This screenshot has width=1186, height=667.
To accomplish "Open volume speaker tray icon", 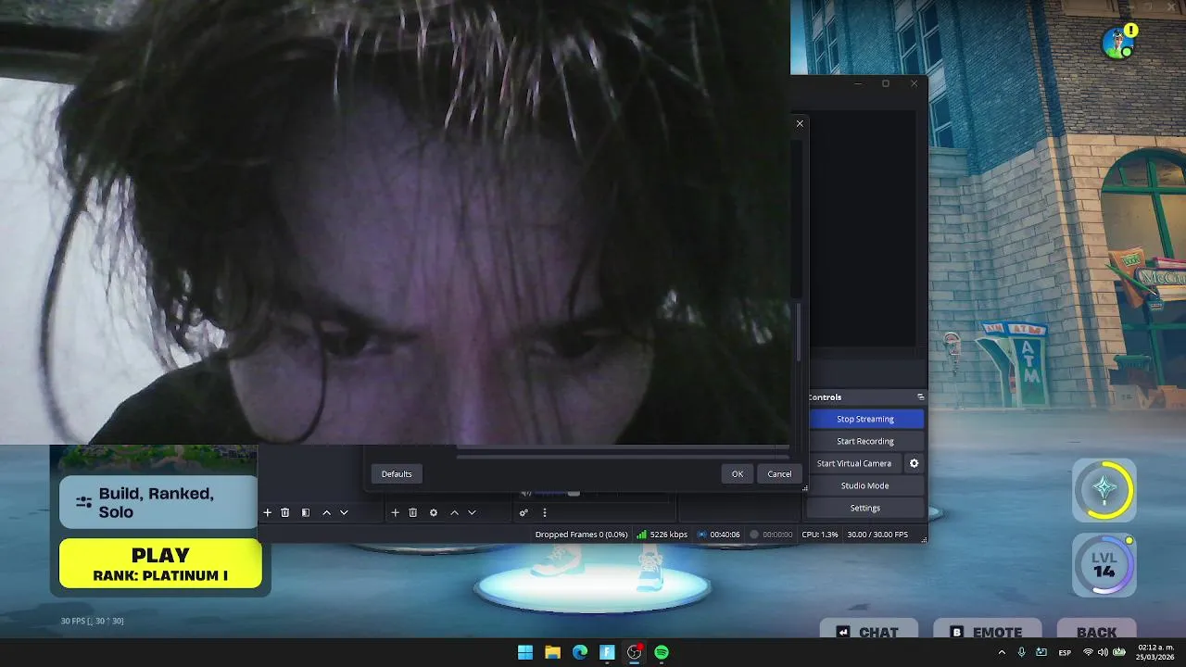I will click(1103, 652).
